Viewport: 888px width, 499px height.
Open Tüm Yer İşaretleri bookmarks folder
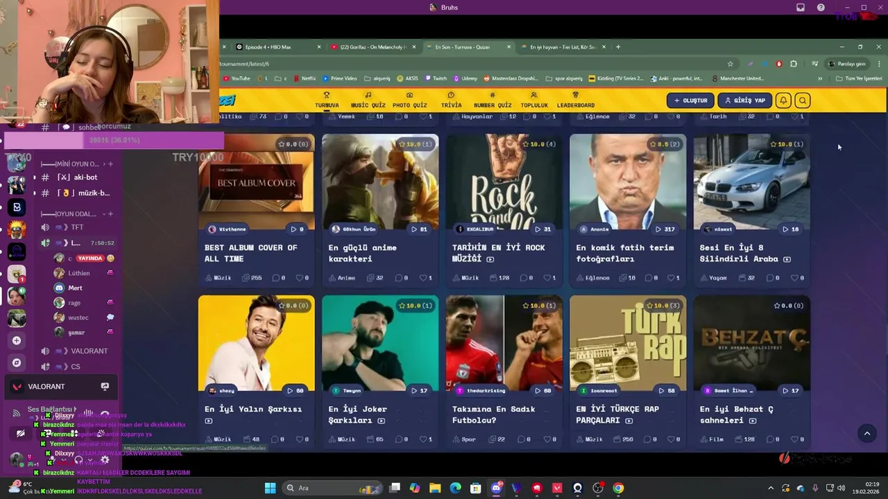pyautogui.click(x=859, y=78)
